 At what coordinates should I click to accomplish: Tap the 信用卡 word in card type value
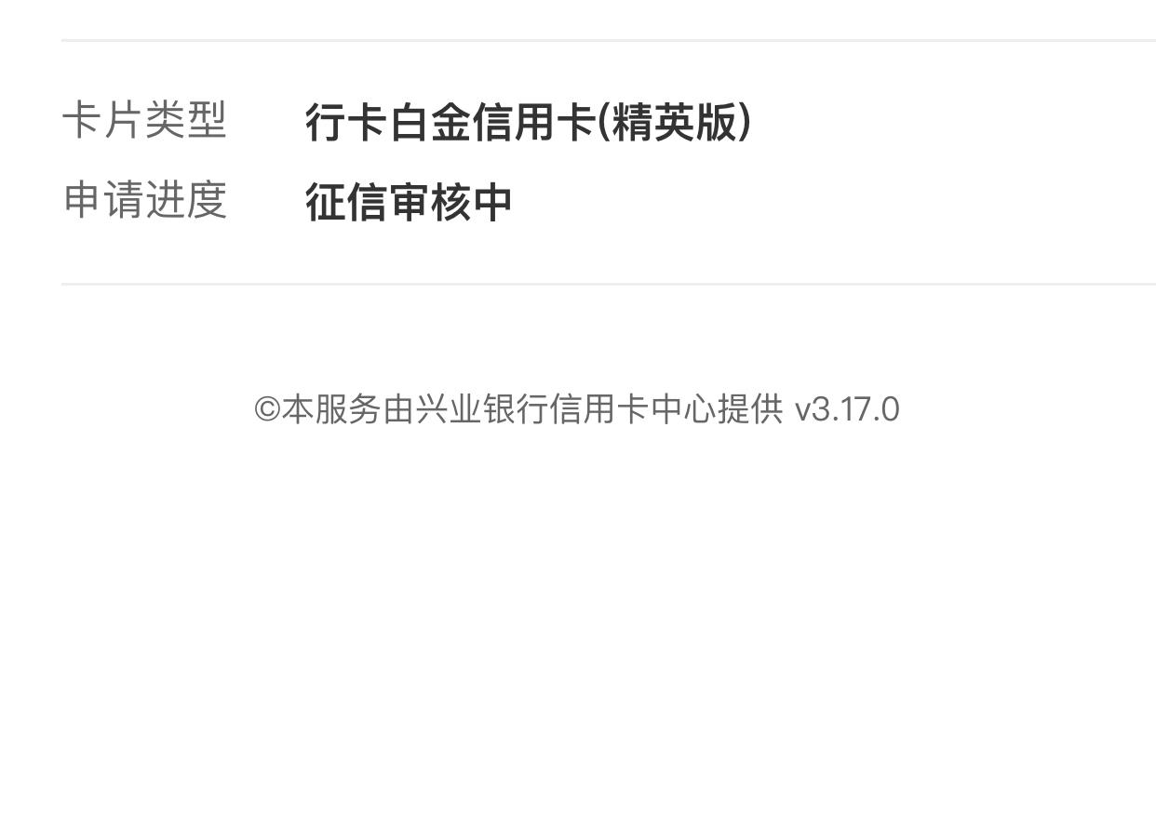click(533, 122)
